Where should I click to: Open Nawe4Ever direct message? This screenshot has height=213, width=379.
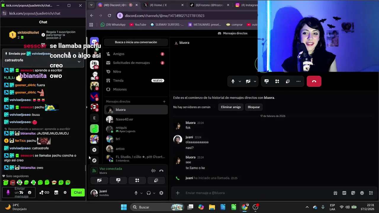[x=136, y=119]
